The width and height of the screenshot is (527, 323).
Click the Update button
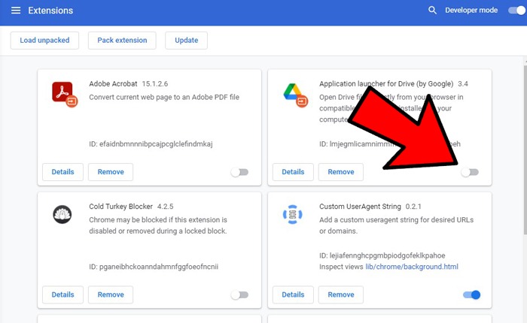pos(186,41)
